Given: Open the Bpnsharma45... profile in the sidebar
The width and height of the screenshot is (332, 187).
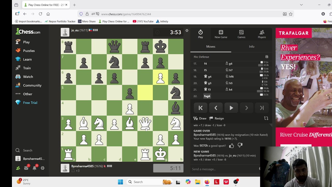Looking at the screenshot, I should coord(30,159).
